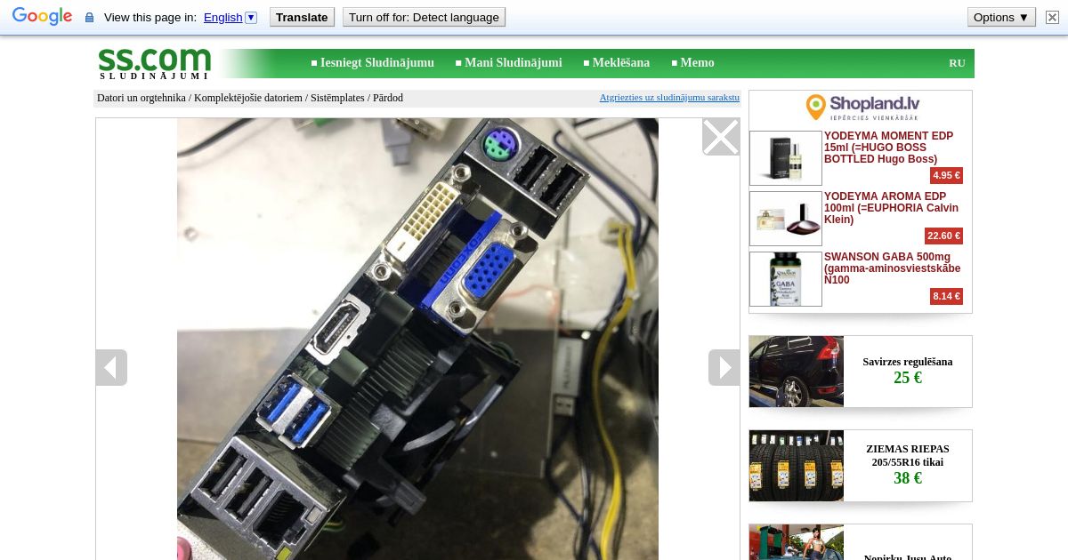Show the next photo

724,367
